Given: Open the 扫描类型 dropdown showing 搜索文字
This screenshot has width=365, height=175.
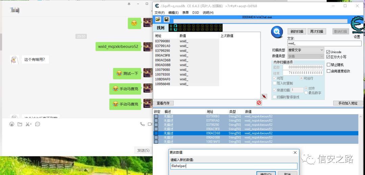Looking at the screenshot, I should [306, 50].
